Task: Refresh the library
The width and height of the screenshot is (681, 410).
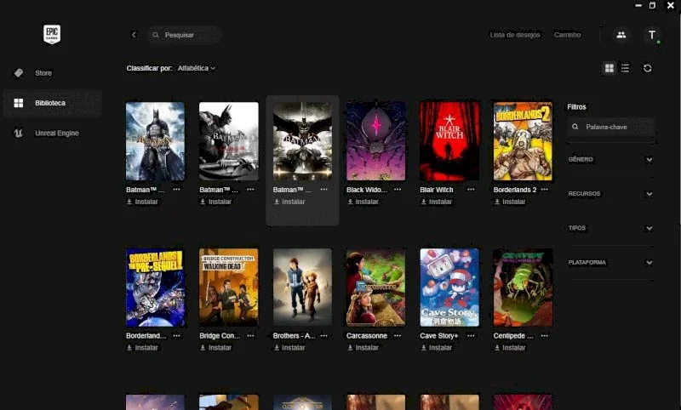Action: [647, 68]
